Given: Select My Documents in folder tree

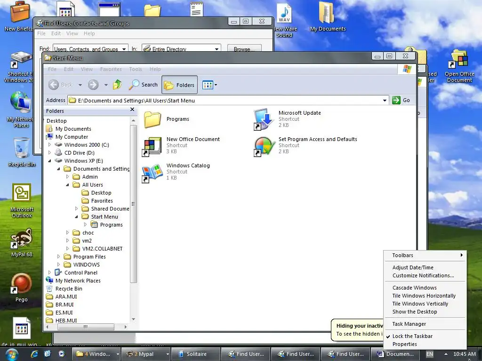Looking at the screenshot, I should 73,129.
